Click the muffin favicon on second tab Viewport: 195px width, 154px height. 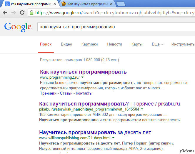click(64, 4)
